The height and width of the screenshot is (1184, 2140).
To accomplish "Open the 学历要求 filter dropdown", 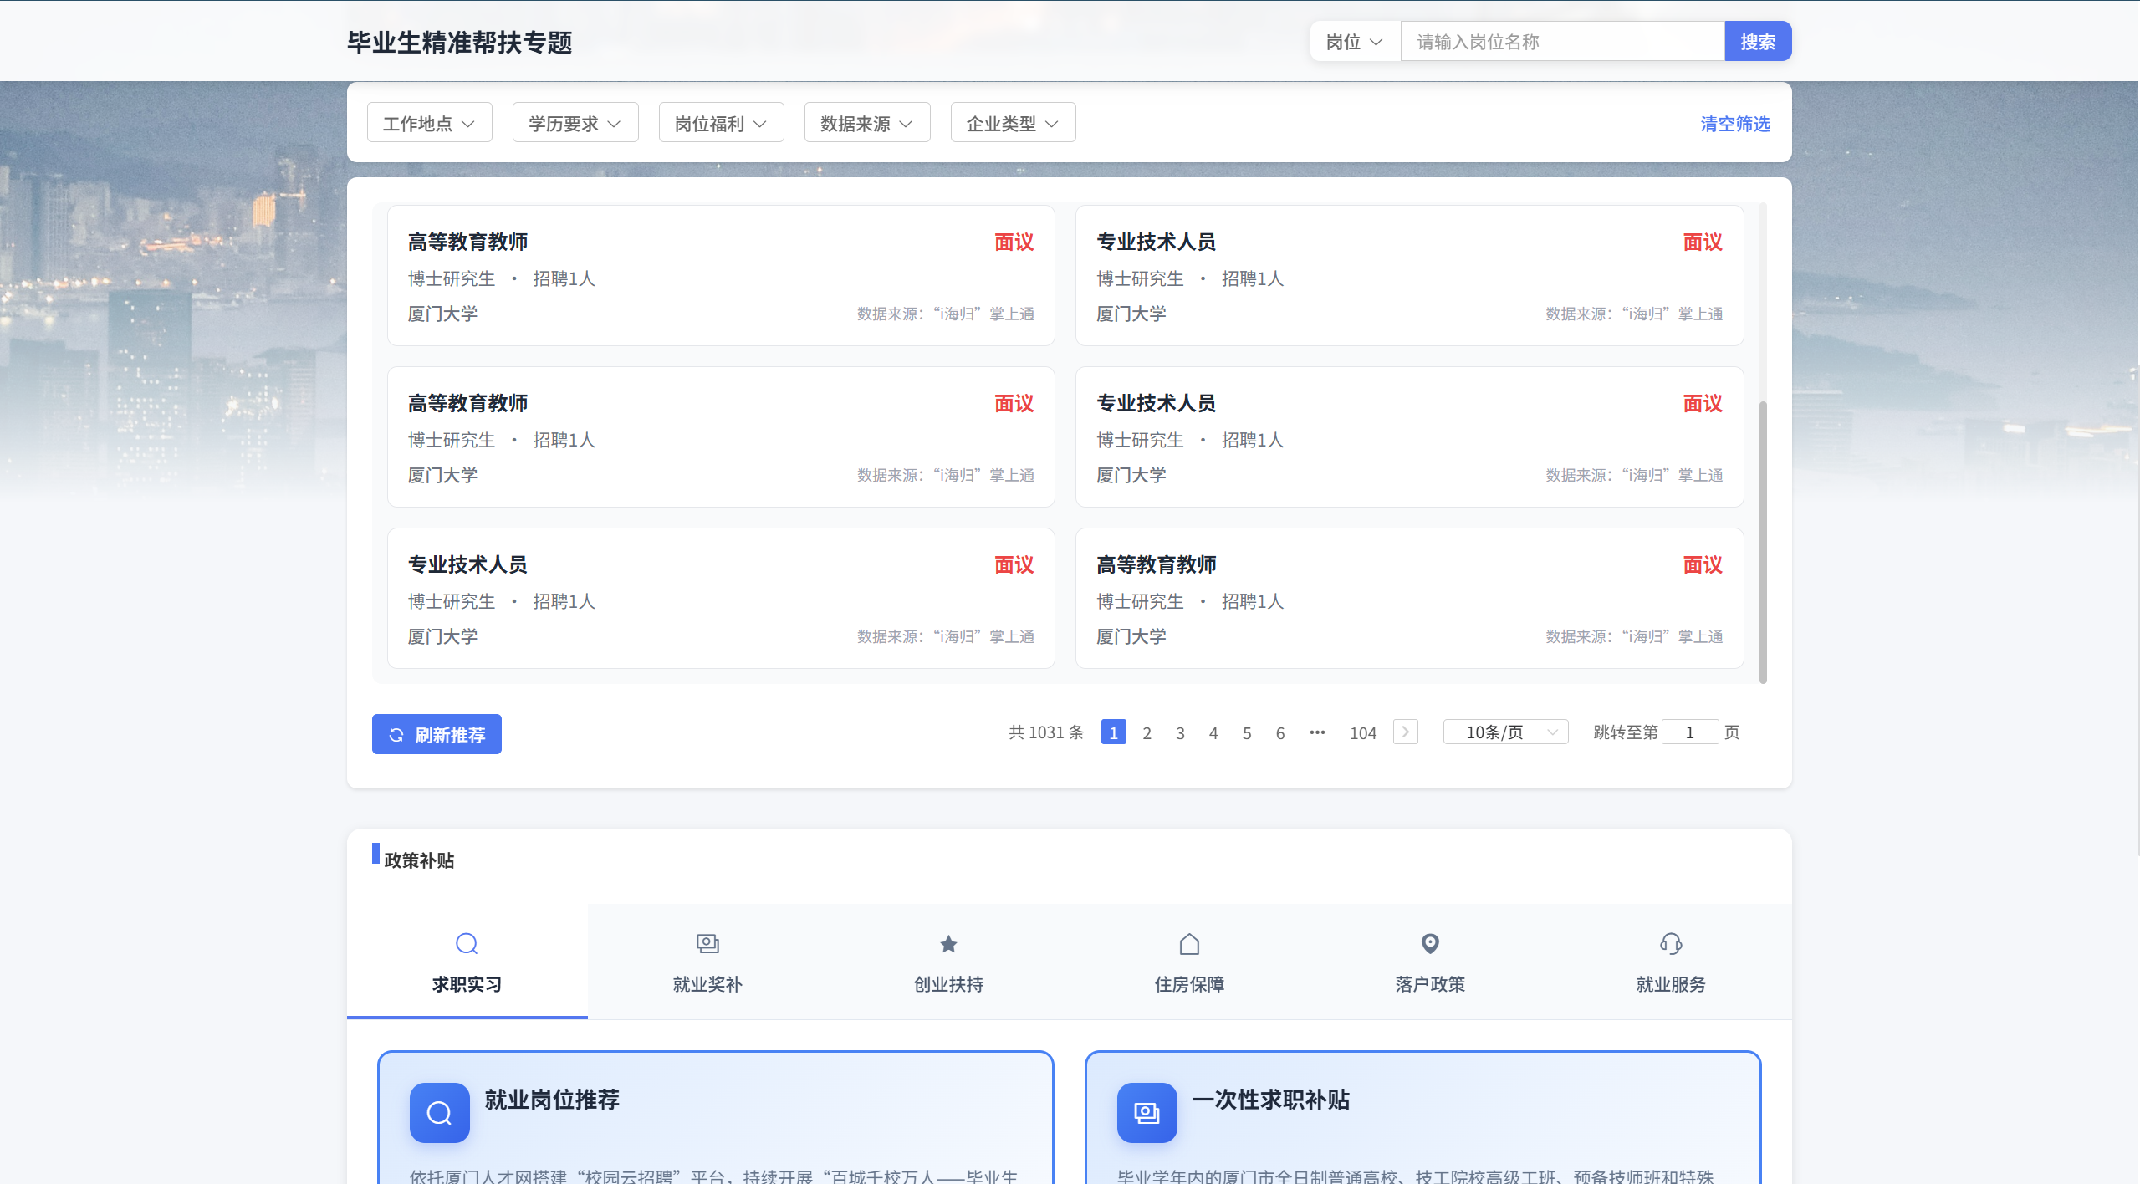I will click(x=575, y=124).
